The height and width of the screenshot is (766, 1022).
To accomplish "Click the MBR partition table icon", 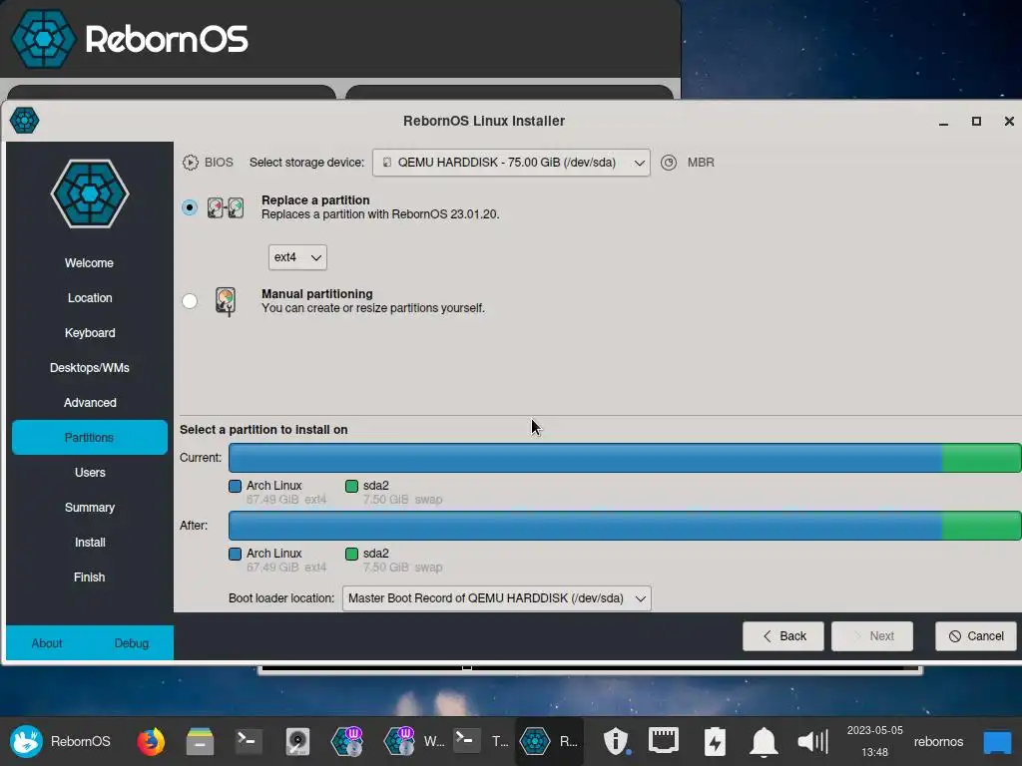I will point(669,163).
